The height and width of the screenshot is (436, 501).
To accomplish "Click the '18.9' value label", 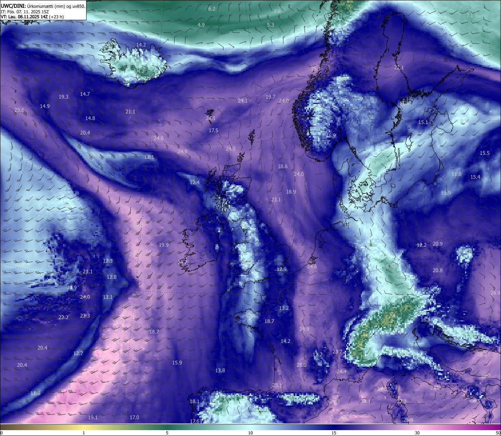I will coord(291,192).
